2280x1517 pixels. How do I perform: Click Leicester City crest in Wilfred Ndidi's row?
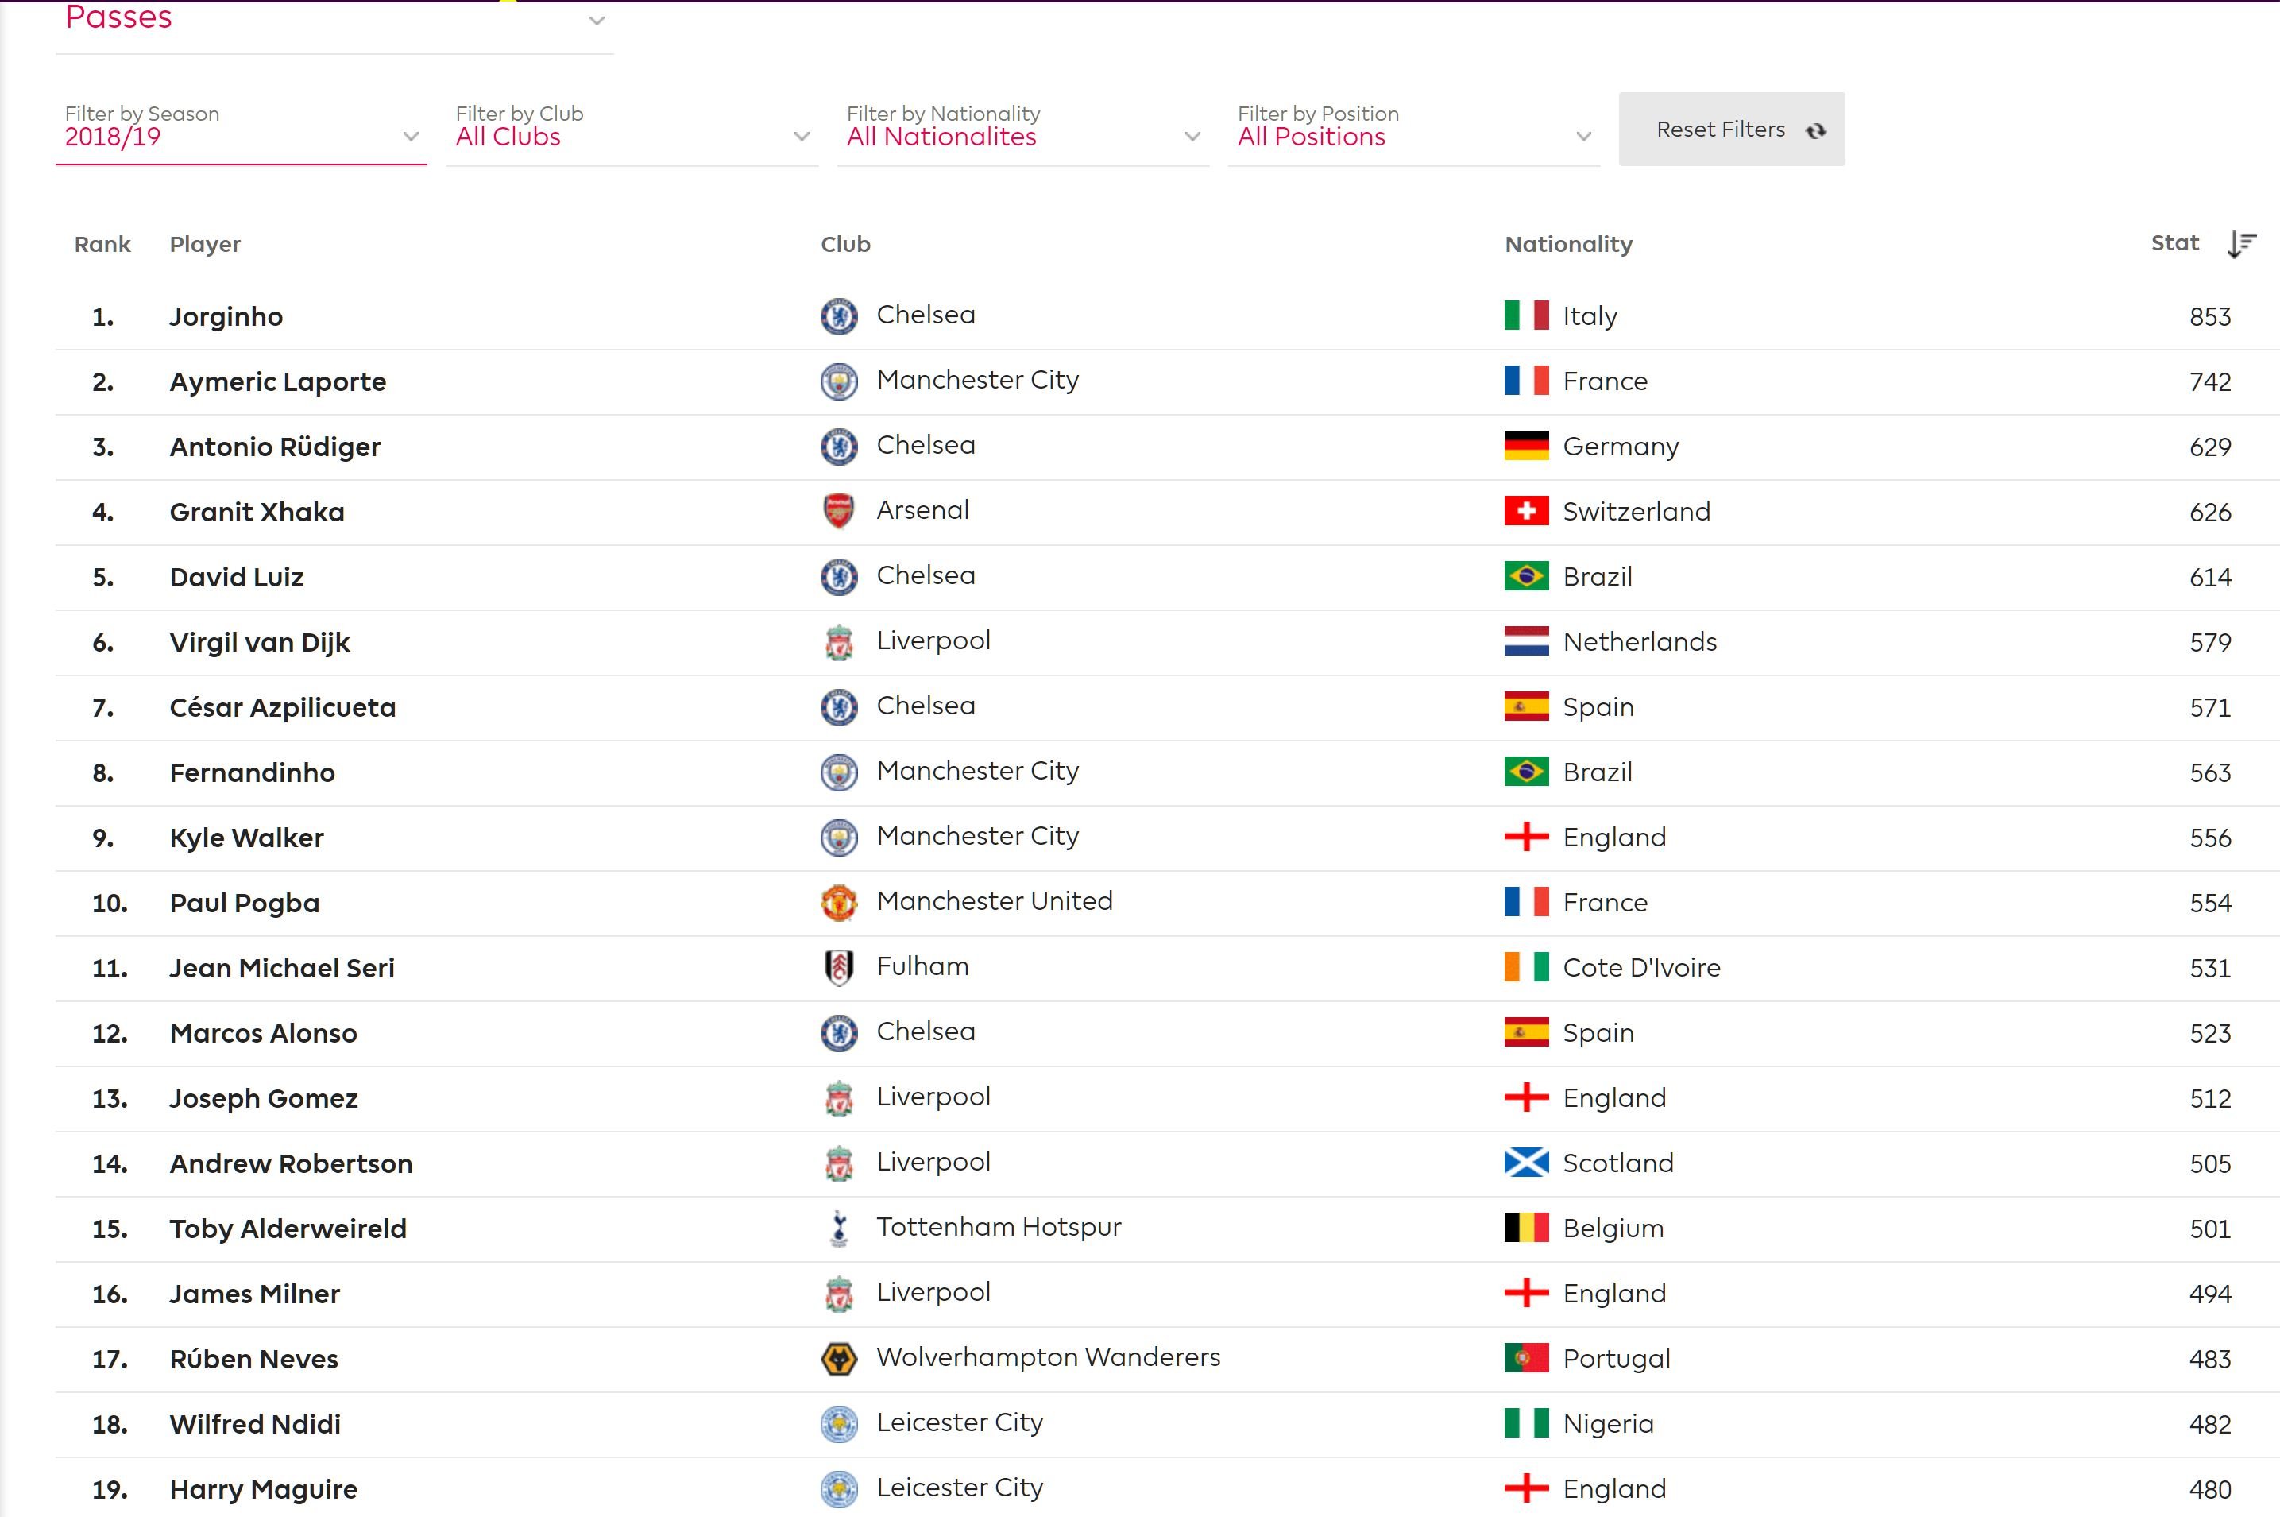pyautogui.click(x=838, y=1423)
